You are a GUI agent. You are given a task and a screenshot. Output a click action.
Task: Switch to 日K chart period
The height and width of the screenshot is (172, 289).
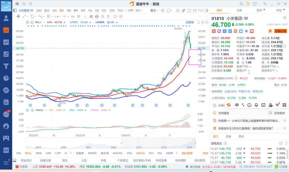(55, 10)
